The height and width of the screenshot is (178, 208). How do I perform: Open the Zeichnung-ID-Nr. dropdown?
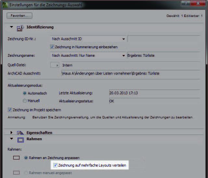(x=88, y=39)
